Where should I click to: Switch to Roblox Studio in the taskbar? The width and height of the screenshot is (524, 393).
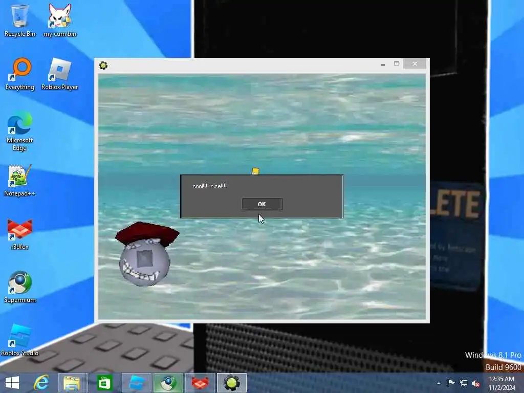[x=136, y=383]
